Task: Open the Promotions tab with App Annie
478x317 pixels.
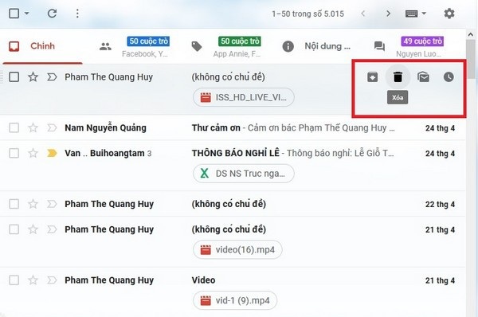Action: (x=225, y=46)
